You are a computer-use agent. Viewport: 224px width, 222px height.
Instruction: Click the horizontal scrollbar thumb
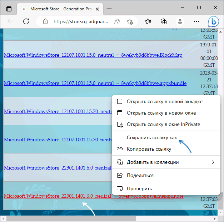tap(71, 218)
